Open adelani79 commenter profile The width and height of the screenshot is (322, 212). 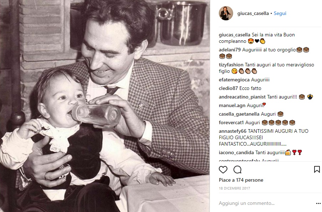230,50
